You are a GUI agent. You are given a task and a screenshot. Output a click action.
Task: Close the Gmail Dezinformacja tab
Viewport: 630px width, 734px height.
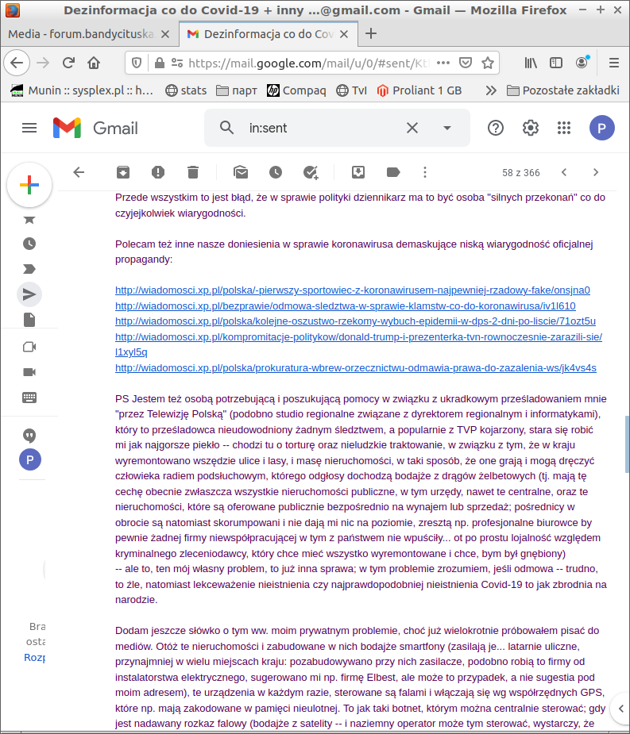pyautogui.click(x=344, y=33)
